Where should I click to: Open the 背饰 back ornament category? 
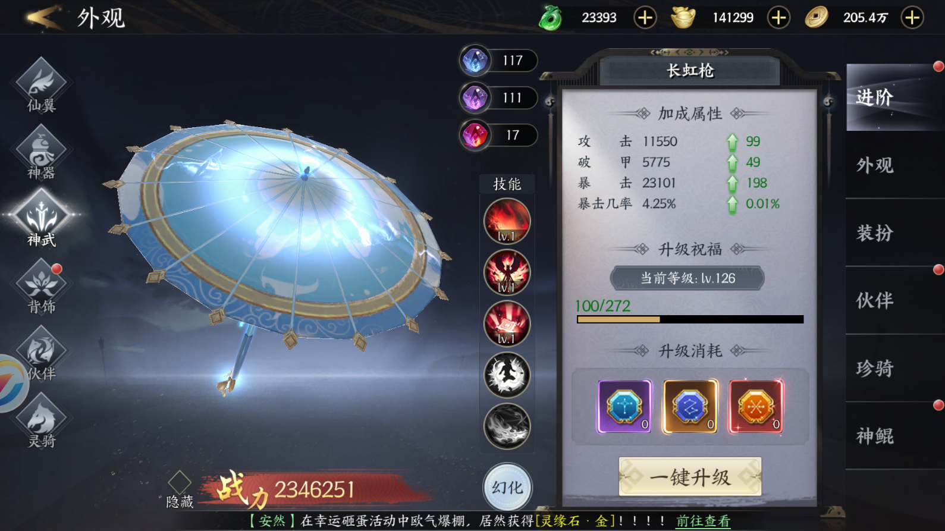pyautogui.click(x=41, y=287)
